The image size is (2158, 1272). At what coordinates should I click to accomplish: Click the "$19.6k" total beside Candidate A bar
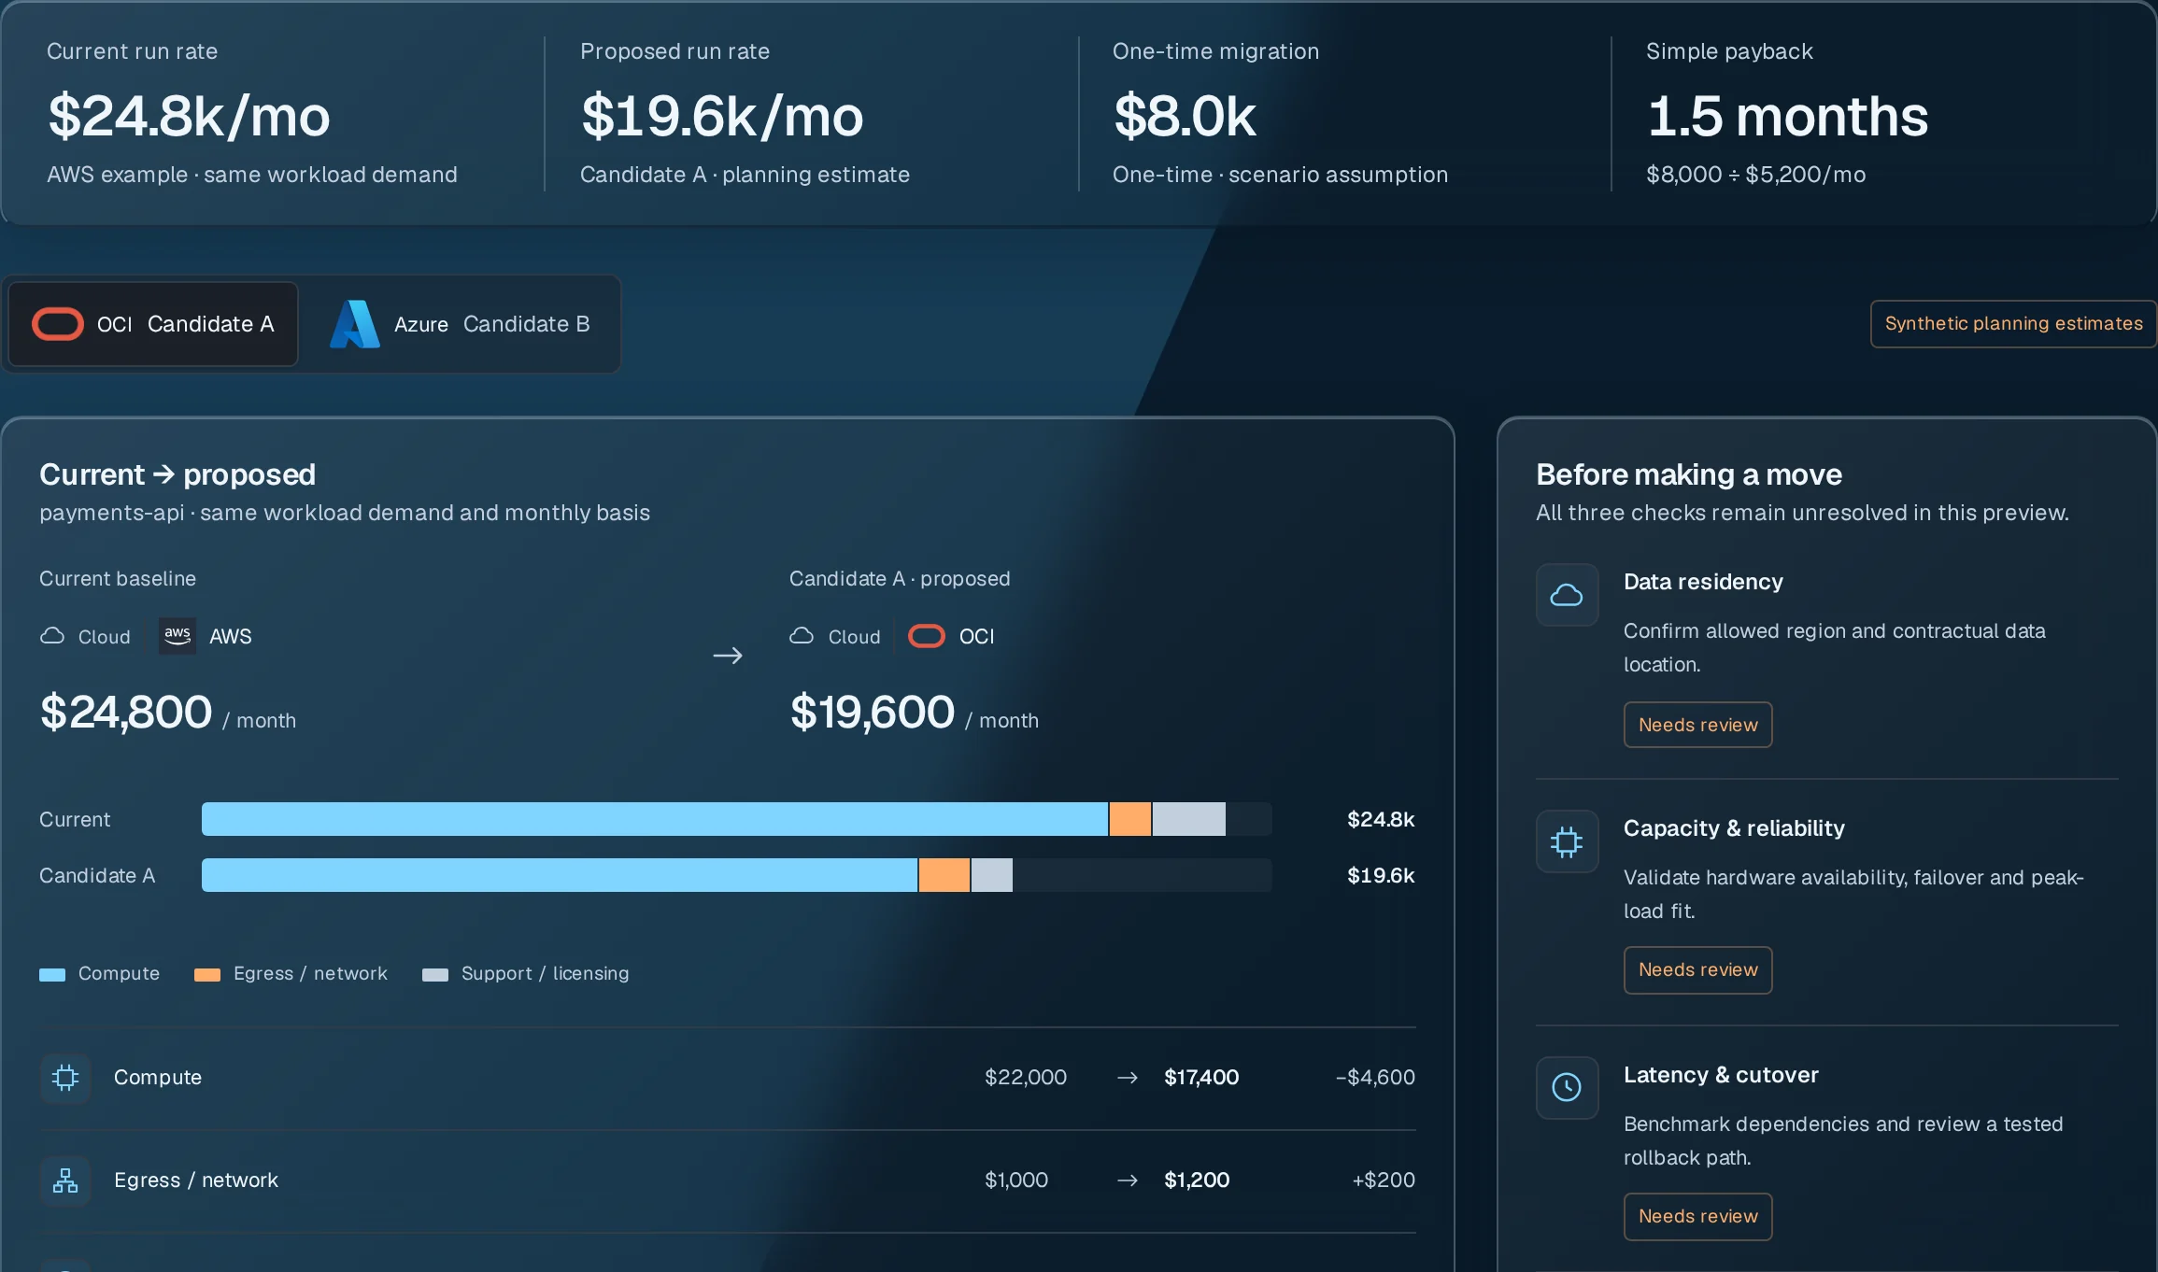tap(1381, 875)
